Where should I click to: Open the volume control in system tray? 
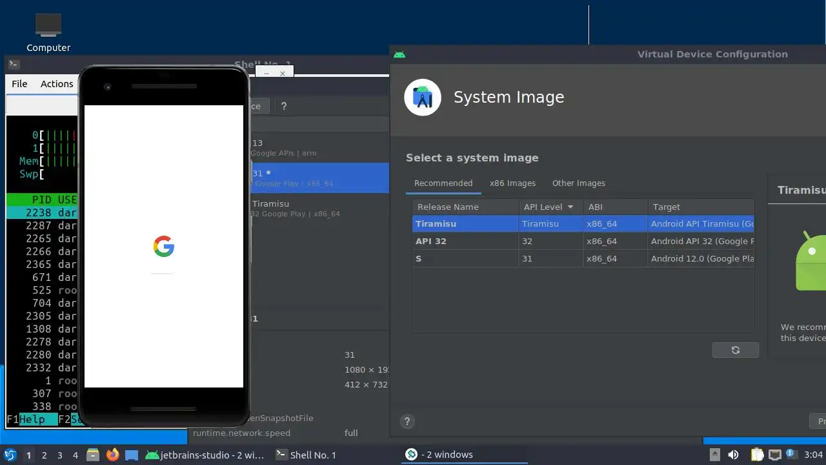[733, 455]
